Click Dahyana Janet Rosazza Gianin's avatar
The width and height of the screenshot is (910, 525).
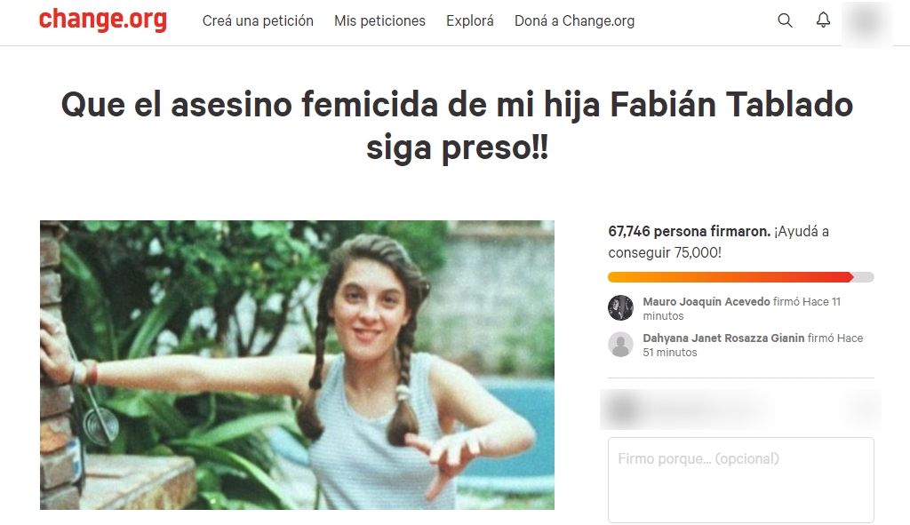click(x=620, y=344)
